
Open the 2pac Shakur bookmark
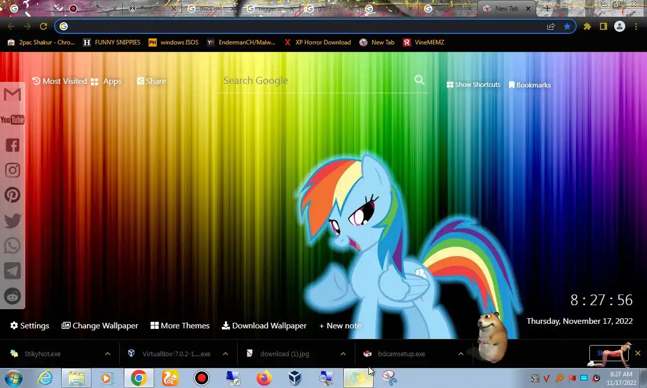41,42
